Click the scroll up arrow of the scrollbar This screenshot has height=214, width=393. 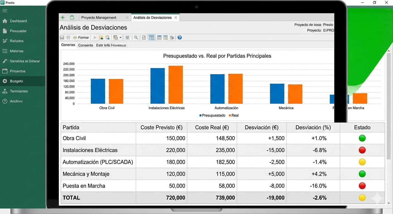[389, 51]
